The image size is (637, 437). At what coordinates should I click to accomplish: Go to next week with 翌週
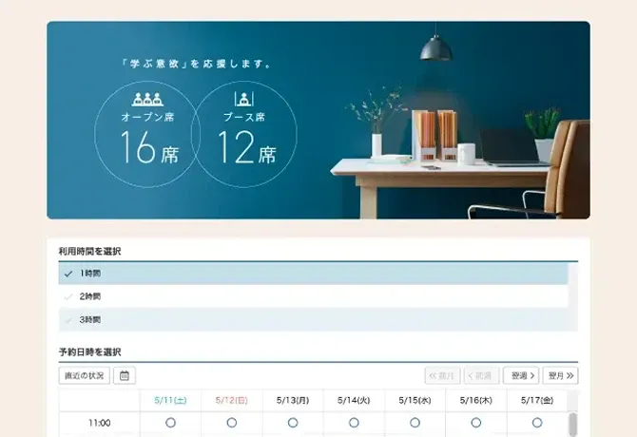coord(521,376)
